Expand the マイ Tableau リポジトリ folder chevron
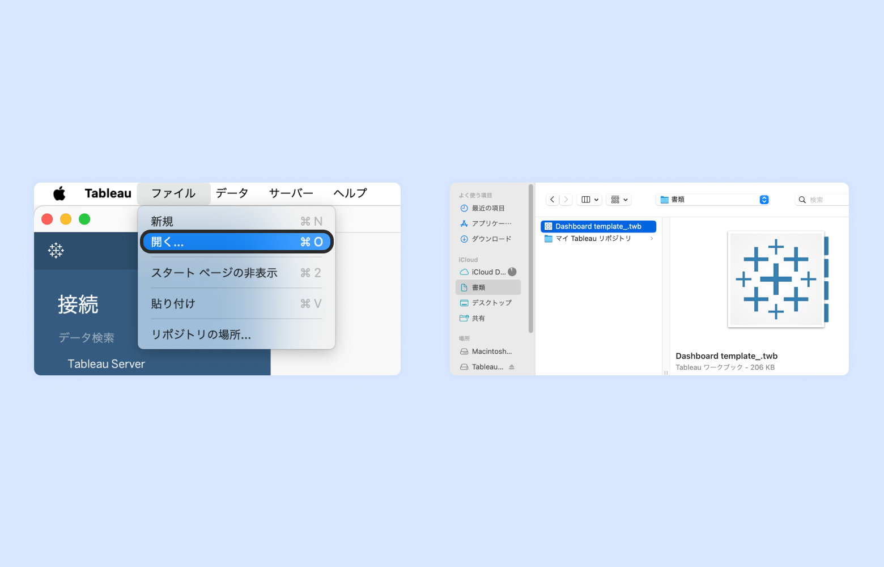This screenshot has height=567, width=884. [652, 239]
